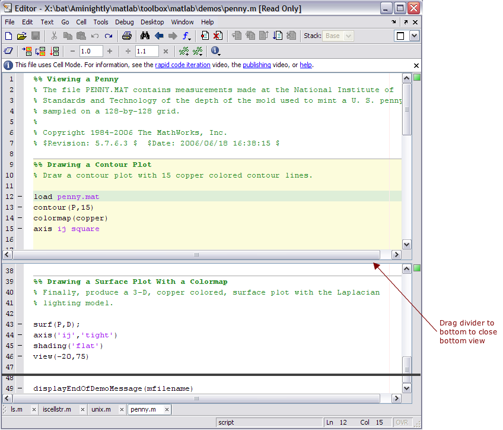
Task: Open a file with the folder icon
Action: click(22, 36)
